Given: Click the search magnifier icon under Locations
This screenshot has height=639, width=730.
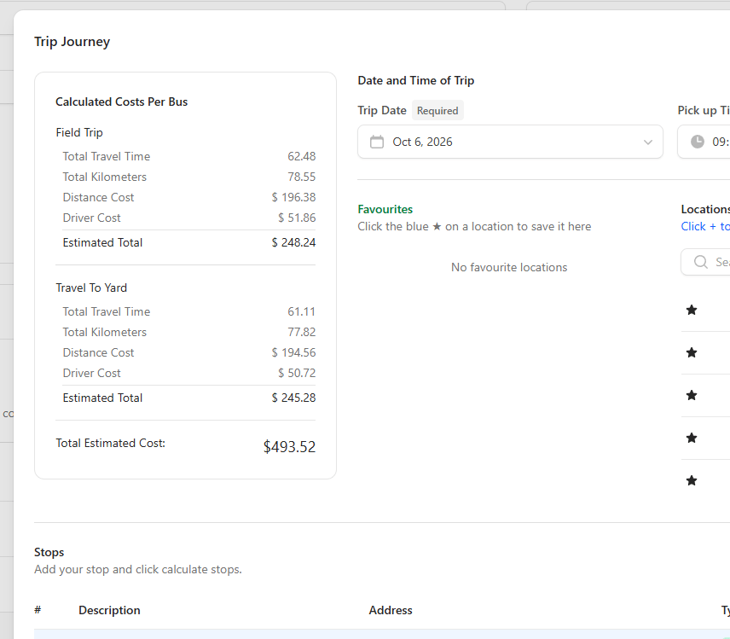Looking at the screenshot, I should click(x=701, y=262).
